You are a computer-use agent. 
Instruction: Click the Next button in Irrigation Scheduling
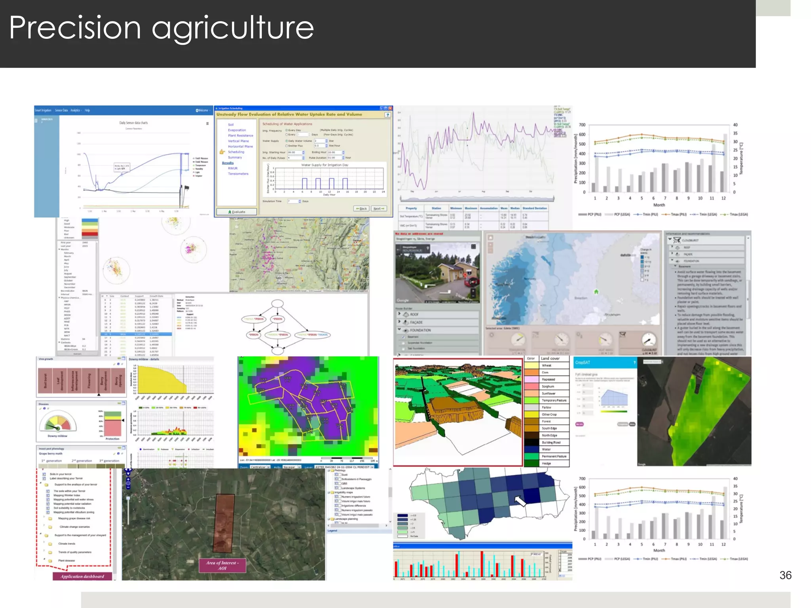tap(379, 209)
